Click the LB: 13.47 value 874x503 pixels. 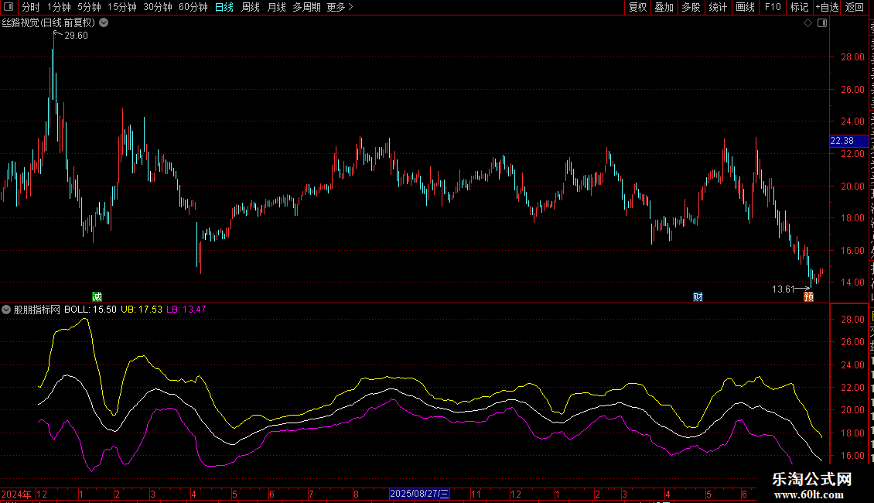click(x=186, y=310)
